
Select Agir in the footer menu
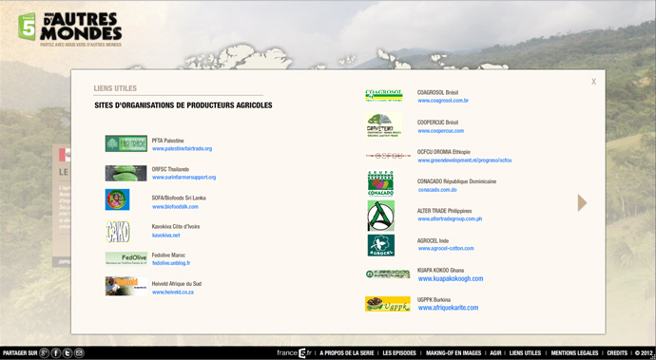495,353
